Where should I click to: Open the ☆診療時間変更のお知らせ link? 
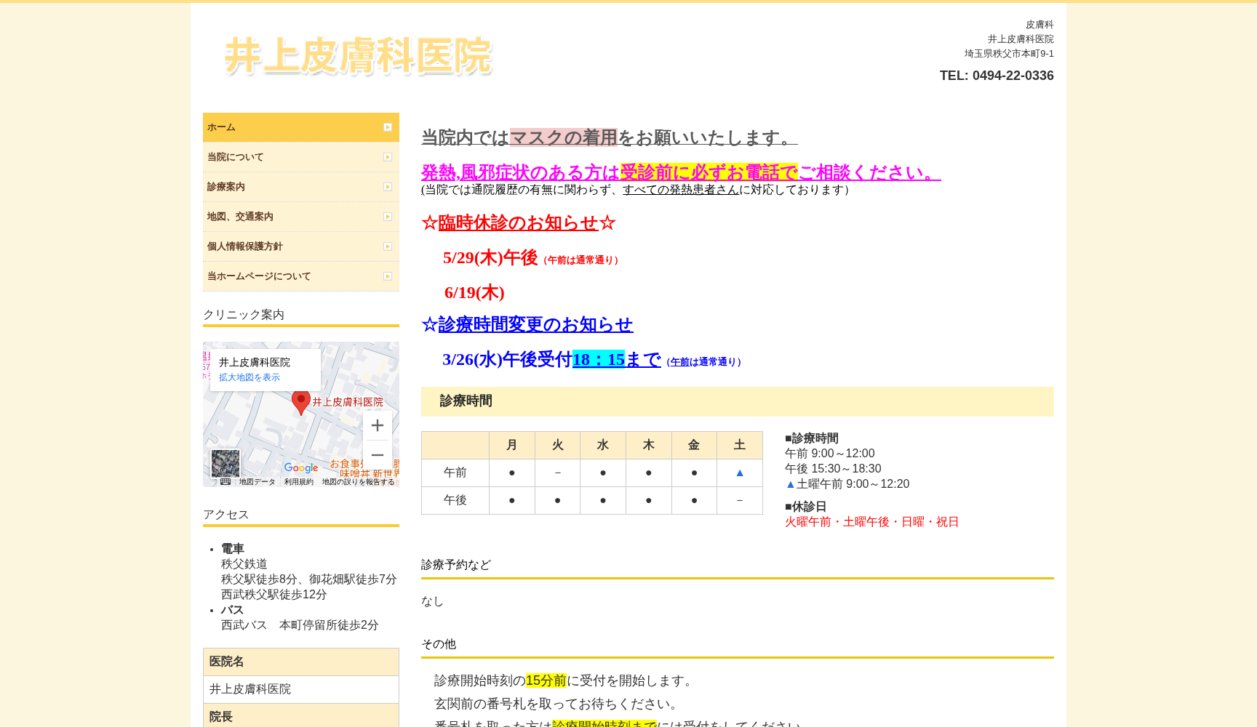coord(528,325)
